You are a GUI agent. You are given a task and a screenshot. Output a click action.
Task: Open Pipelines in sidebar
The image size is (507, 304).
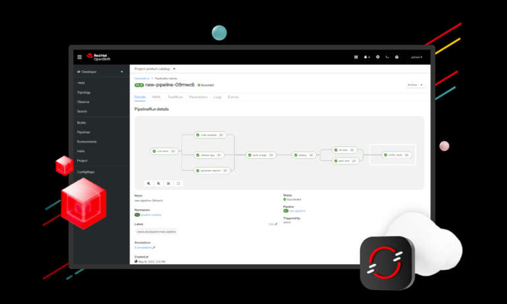(x=83, y=132)
